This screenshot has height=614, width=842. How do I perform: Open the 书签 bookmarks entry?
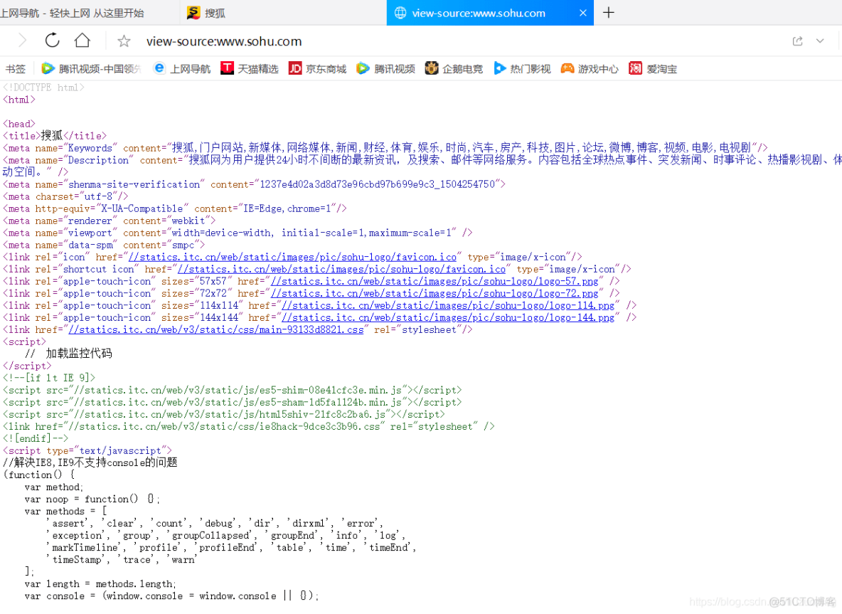[x=16, y=69]
